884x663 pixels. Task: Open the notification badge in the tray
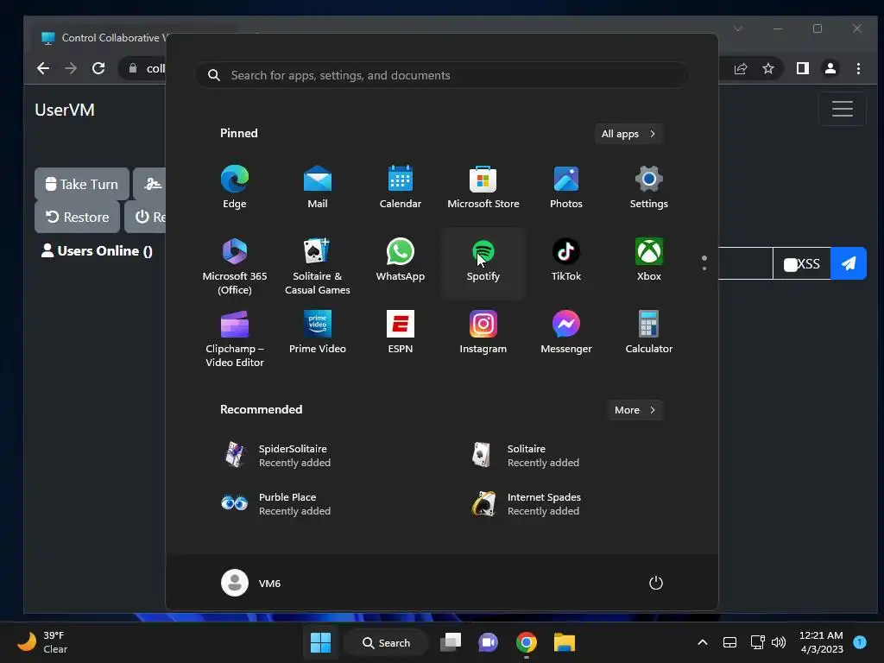click(860, 641)
